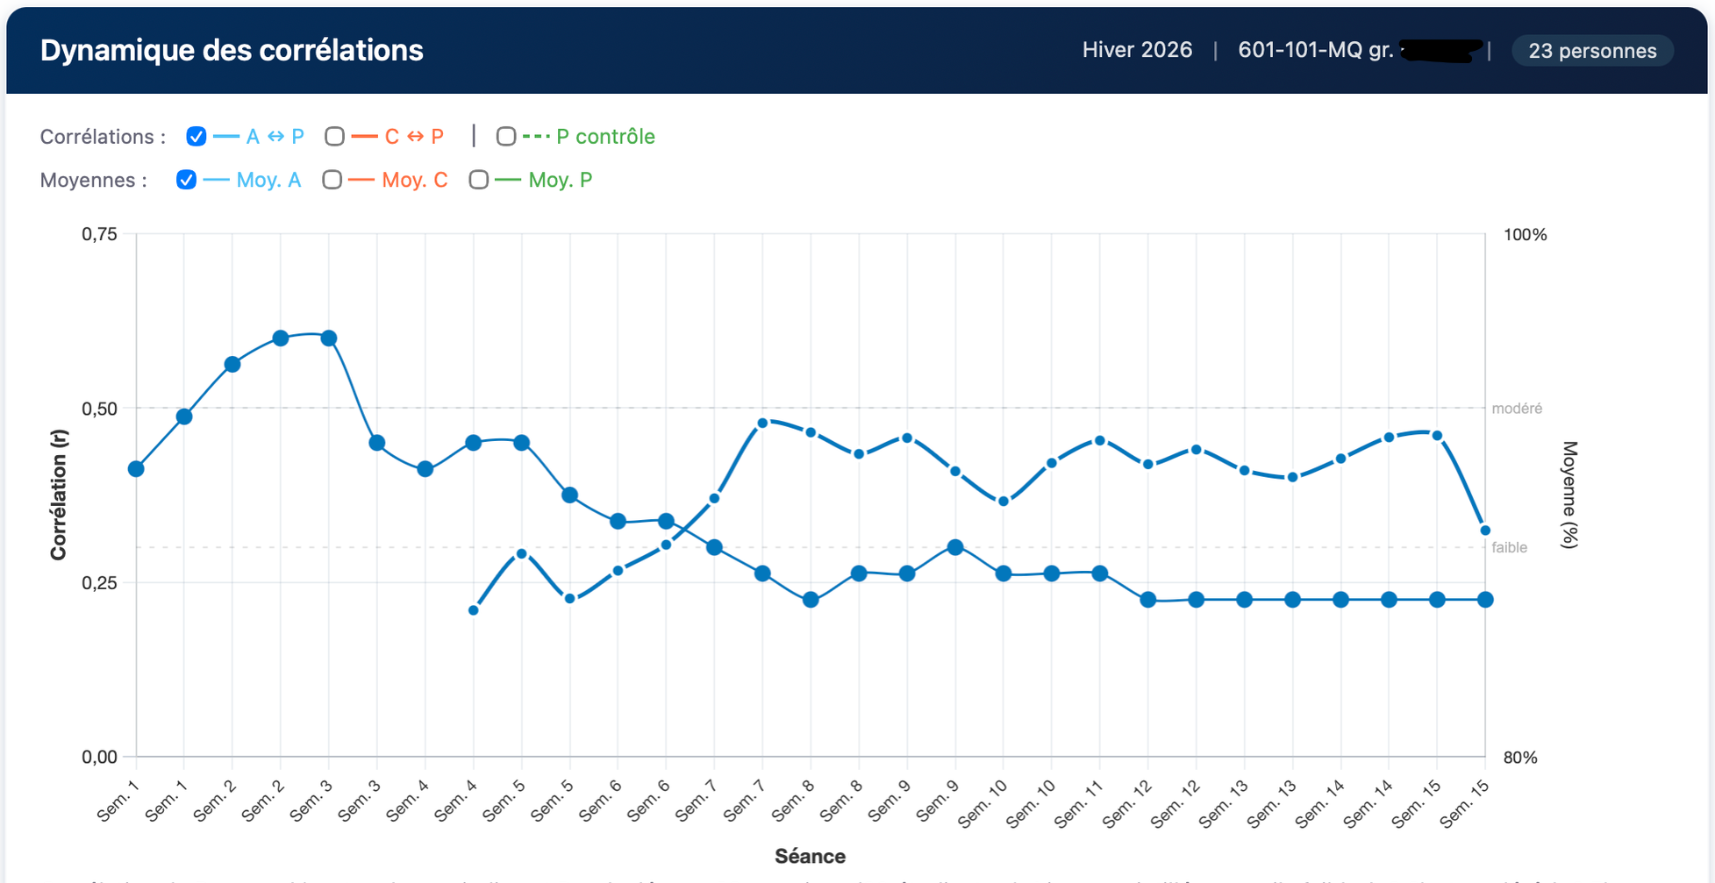
Task: Click the orange C ↔ P legend line
Action: [364, 137]
